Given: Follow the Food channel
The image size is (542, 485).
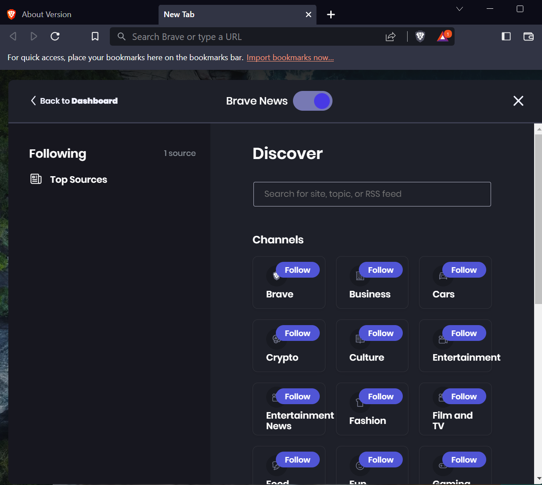Looking at the screenshot, I should click(297, 460).
